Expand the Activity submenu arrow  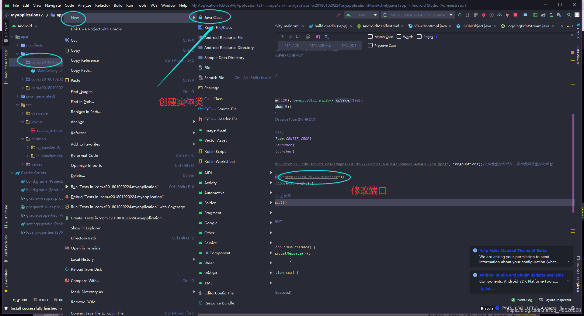(x=271, y=183)
